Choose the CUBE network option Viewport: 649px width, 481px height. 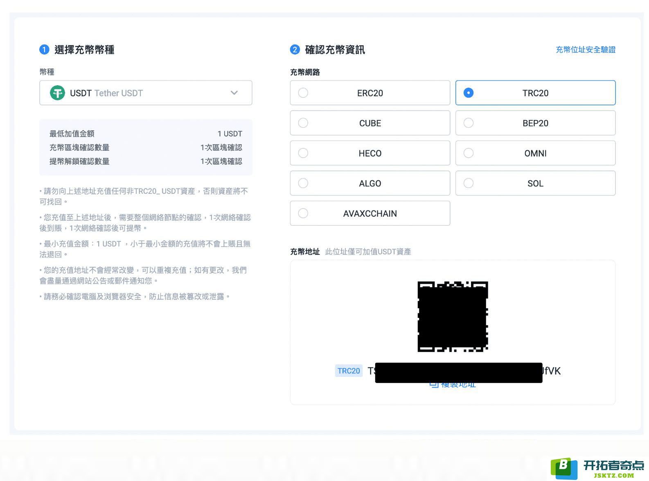coord(370,123)
